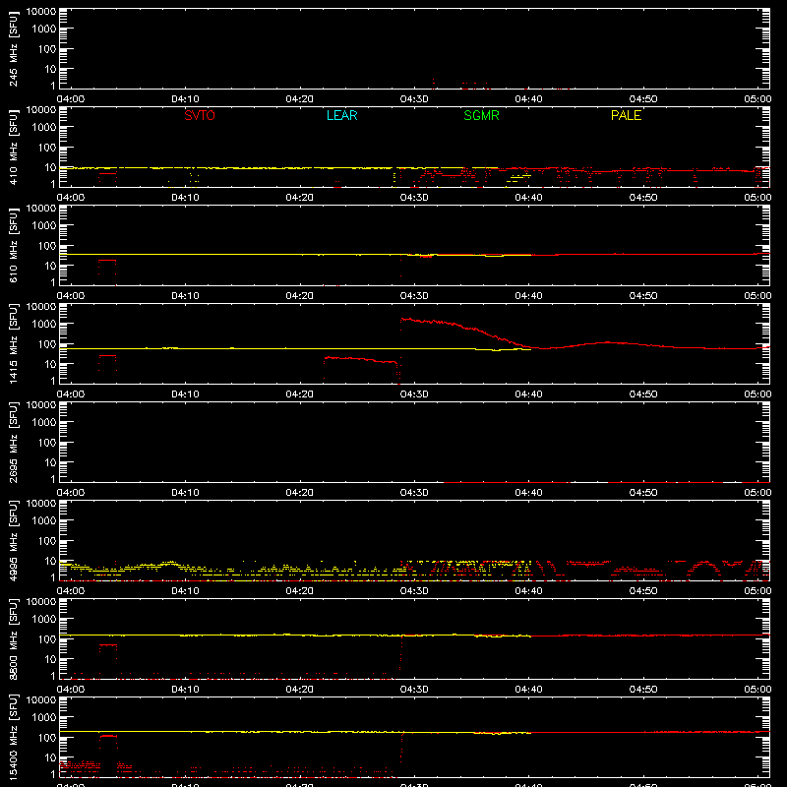Click the 1415 MHz red step between 04:22 and 04:28

(360, 359)
